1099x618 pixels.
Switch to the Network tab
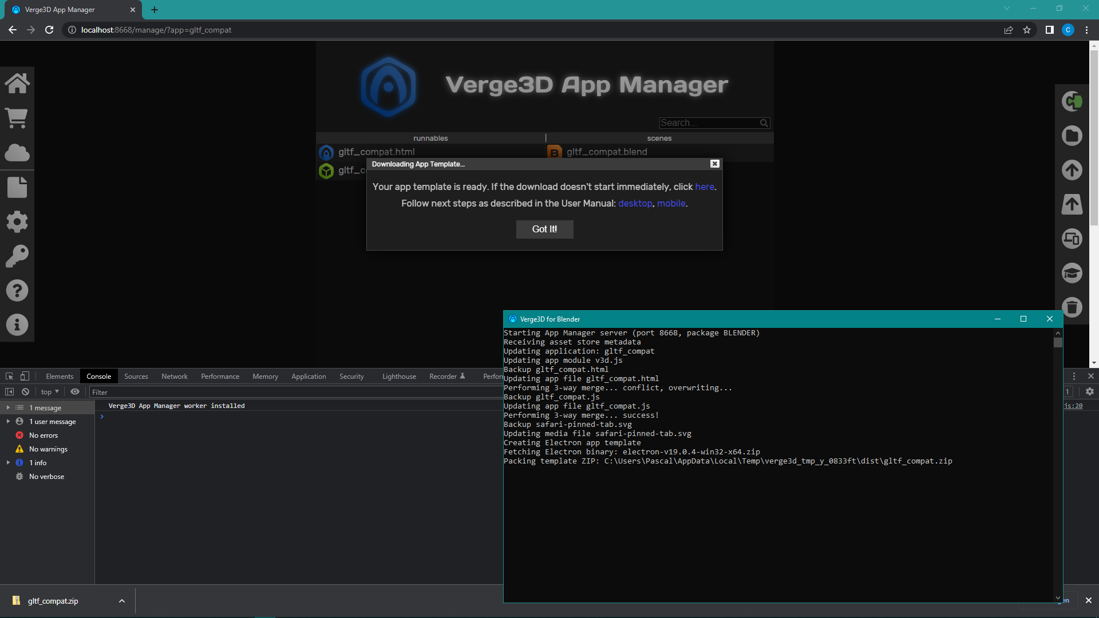tap(175, 376)
